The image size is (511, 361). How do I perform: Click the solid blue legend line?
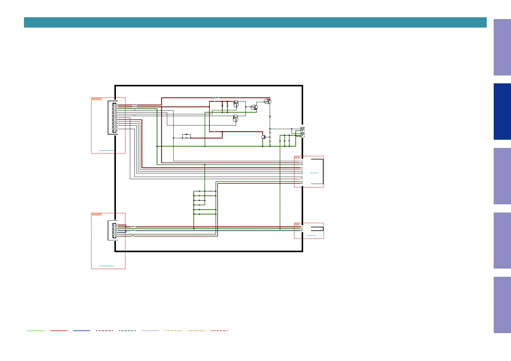pos(82,331)
